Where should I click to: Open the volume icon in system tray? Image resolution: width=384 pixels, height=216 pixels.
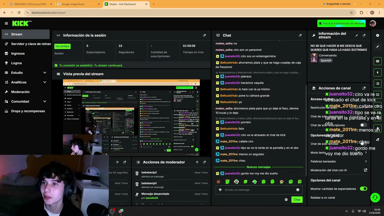(365, 211)
